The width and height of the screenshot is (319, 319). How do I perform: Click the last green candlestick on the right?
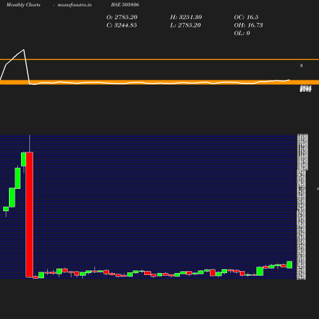point(290,265)
